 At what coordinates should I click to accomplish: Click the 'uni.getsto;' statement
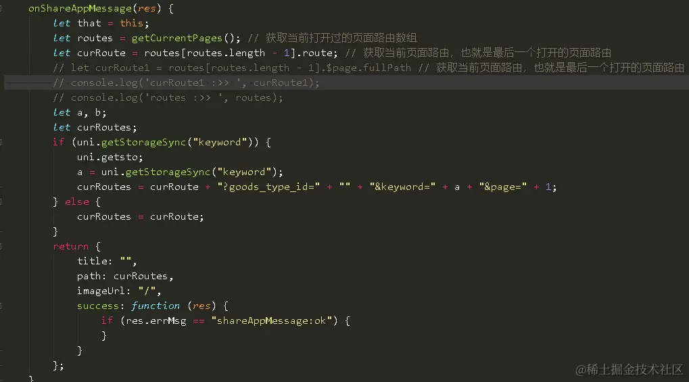[x=110, y=158]
